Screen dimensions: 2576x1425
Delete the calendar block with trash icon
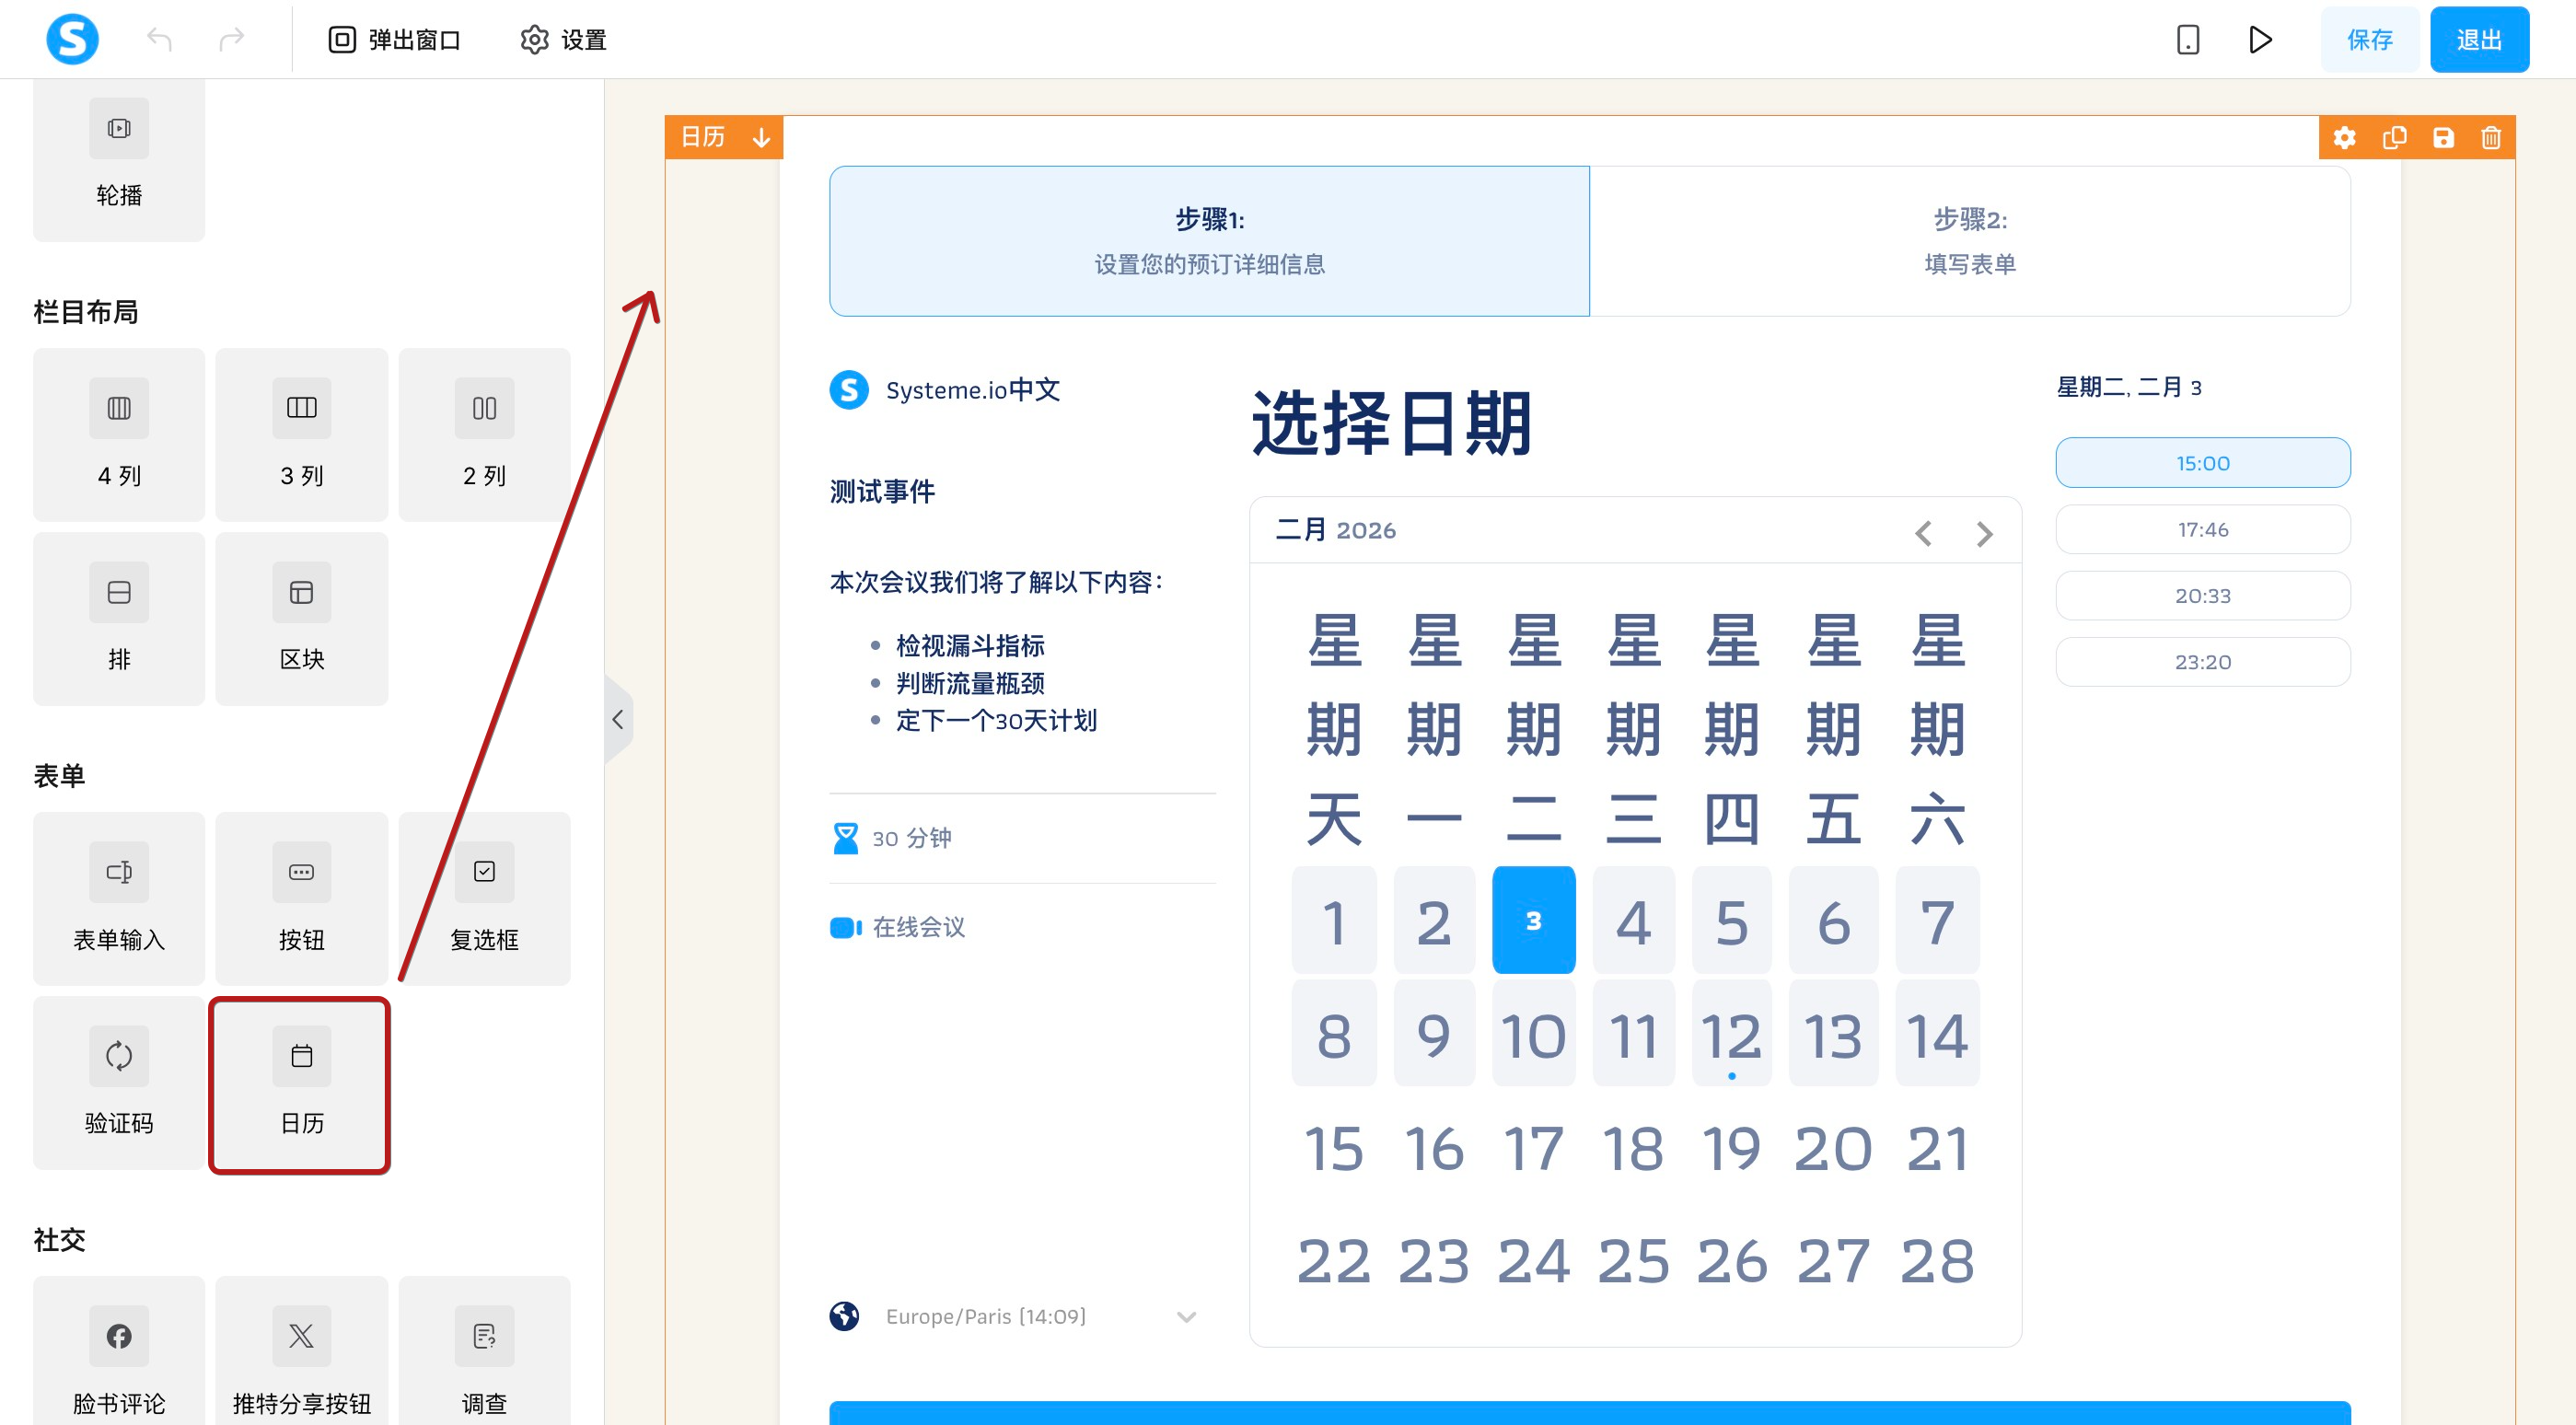2491,138
